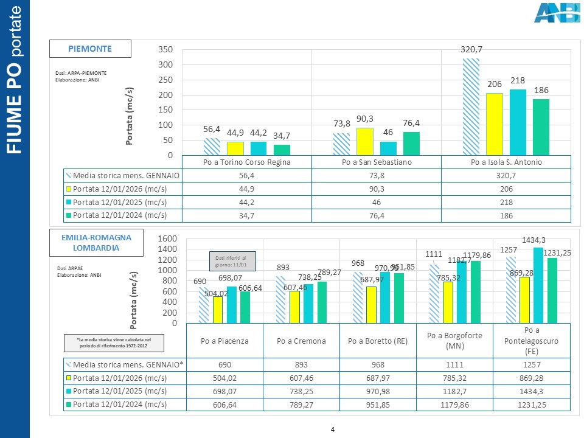Click table cell 44,2 in the 2025 row
This screenshot has height=438, width=584.
247,202
